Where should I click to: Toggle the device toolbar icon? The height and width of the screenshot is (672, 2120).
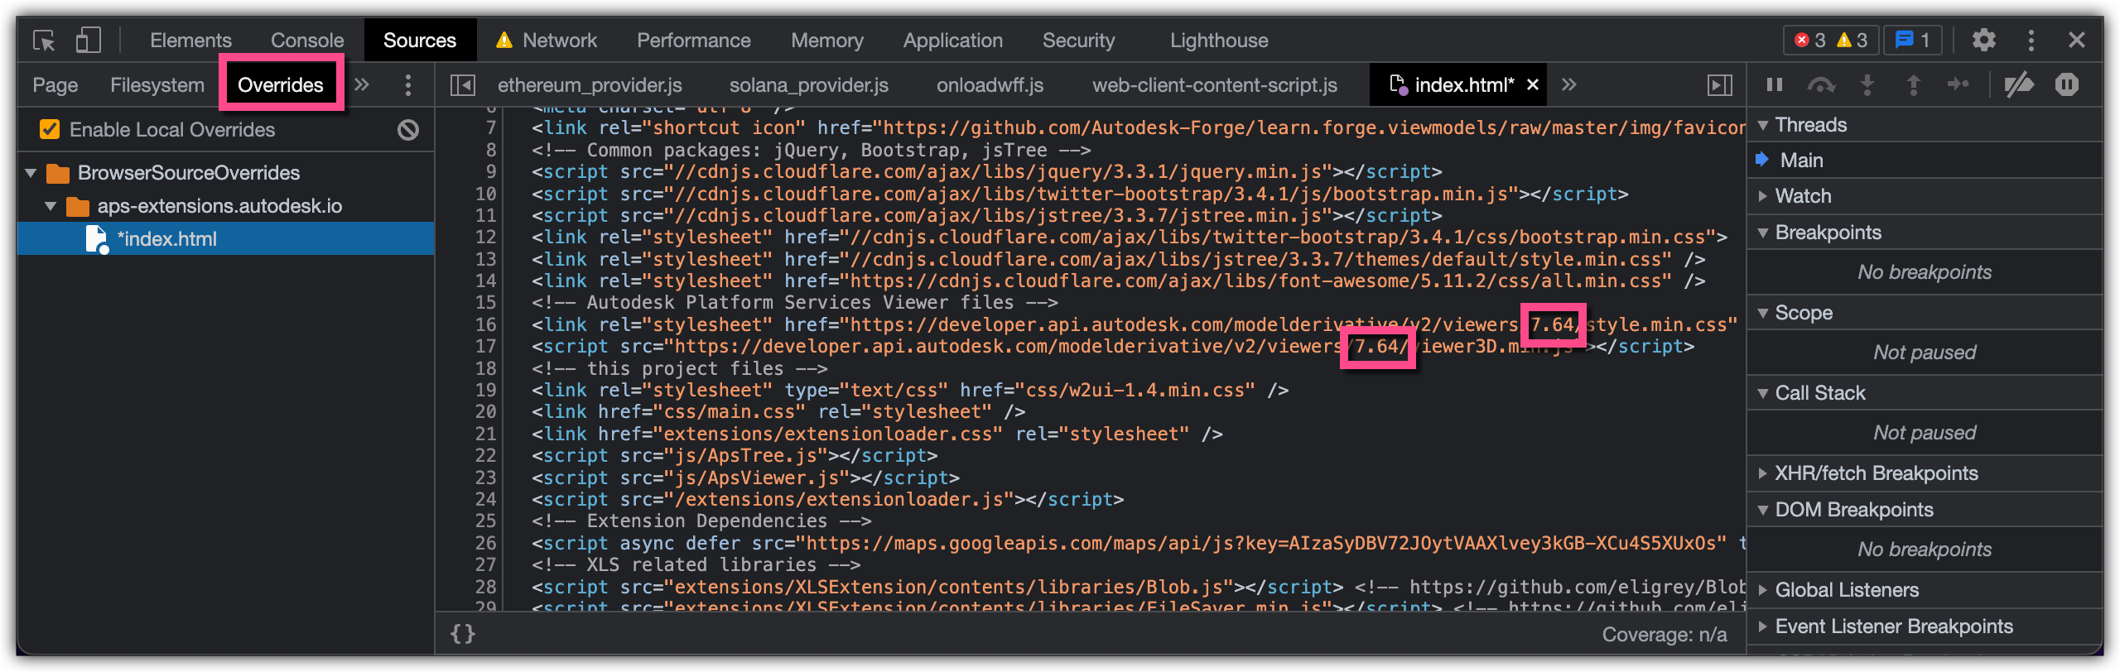coord(88,41)
